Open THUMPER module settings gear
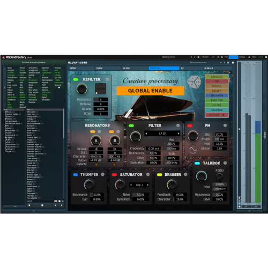 102,174
